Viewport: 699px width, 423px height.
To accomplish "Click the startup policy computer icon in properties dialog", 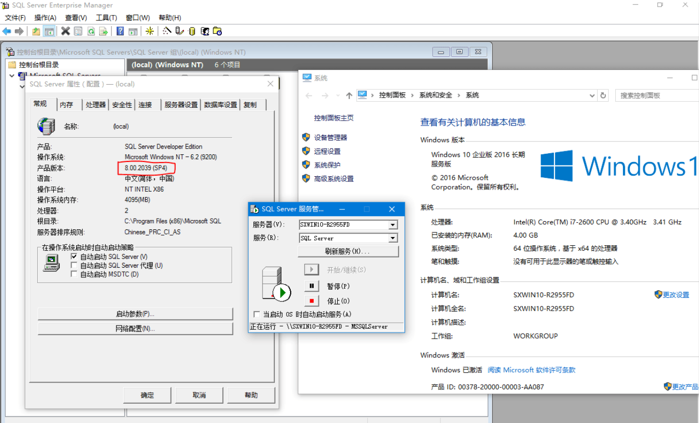I will pyautogui.click(x=51, y=263).
